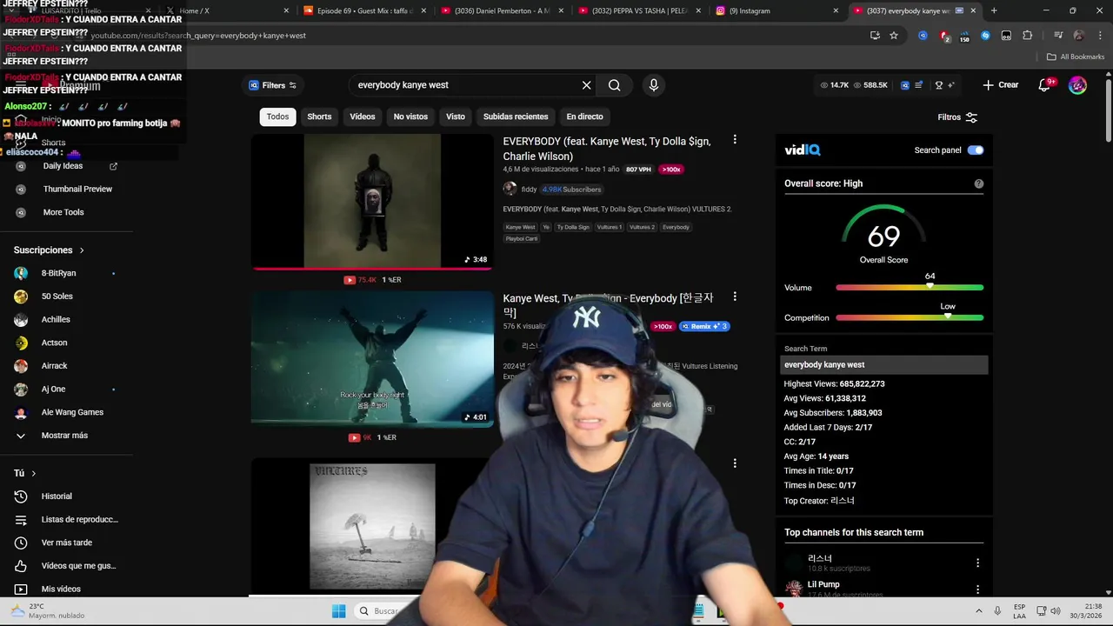This screenshot has width=1113, height=626.
Task: Open EVERYBODY video thumbnail
Action: (372, 201)
